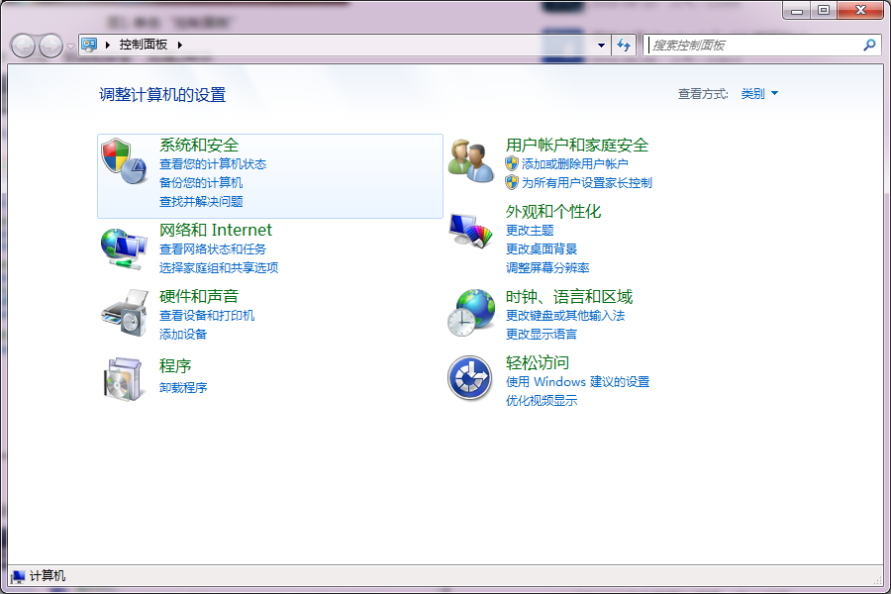The width and height of the screenshot is (891, 594).
Task: Open 外观和个性化 display icon
Action: pyautogui.click(x=469, y=230)
